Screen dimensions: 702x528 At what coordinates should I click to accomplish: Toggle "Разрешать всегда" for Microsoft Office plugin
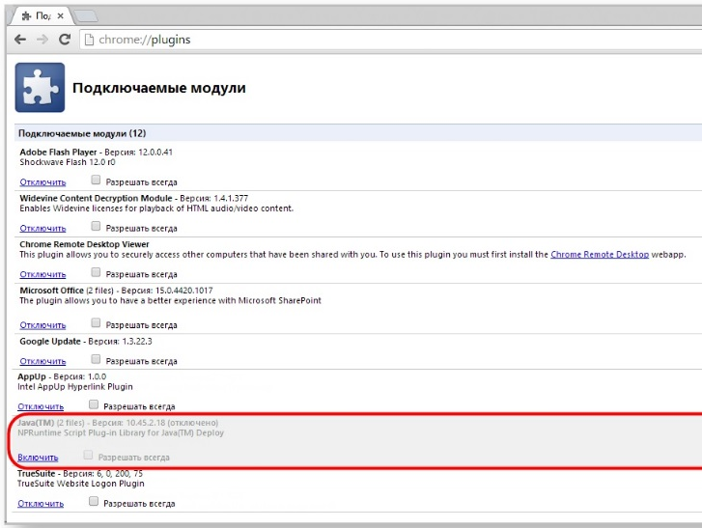click(x=96, y=325)
